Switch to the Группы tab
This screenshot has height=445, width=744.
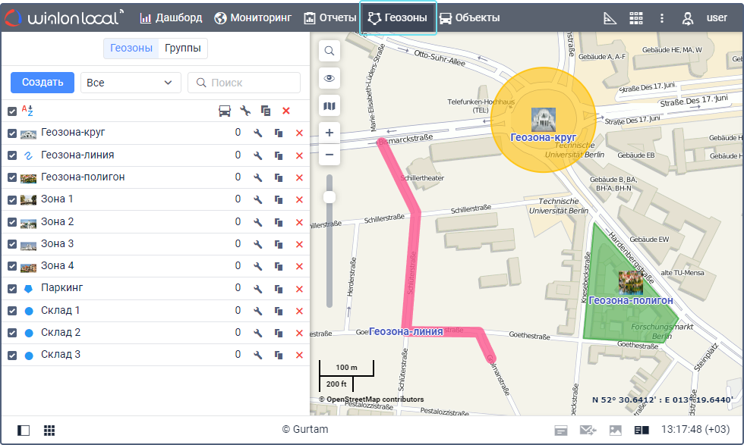point(183,49)
